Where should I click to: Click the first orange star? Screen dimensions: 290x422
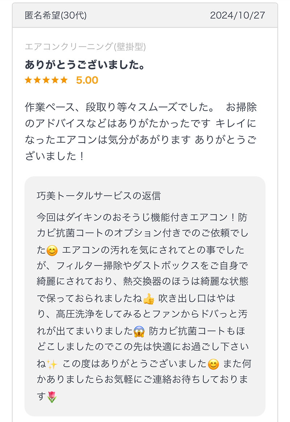coord(28,80)
